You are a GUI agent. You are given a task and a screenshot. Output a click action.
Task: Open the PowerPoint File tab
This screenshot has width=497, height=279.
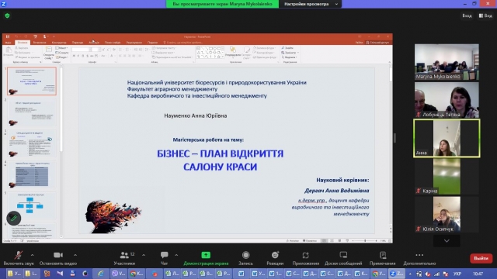pos(9,43)
